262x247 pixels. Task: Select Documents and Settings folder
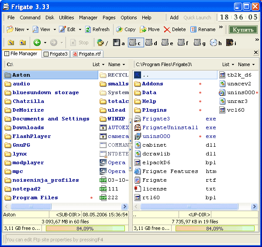click(50, 119)
